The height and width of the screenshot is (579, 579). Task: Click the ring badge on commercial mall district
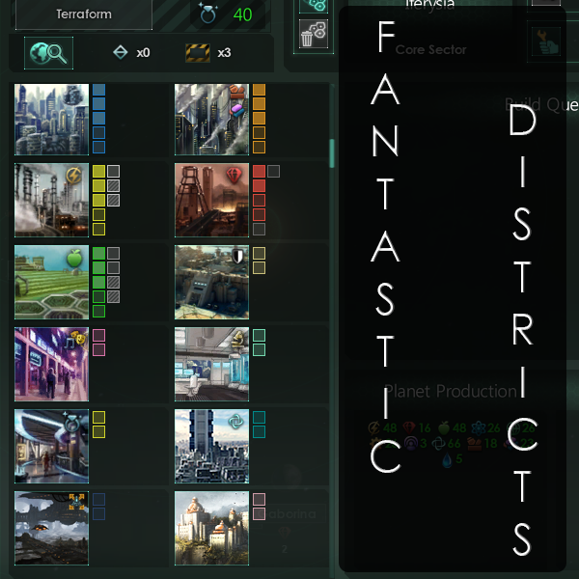[x=71, y=422]
